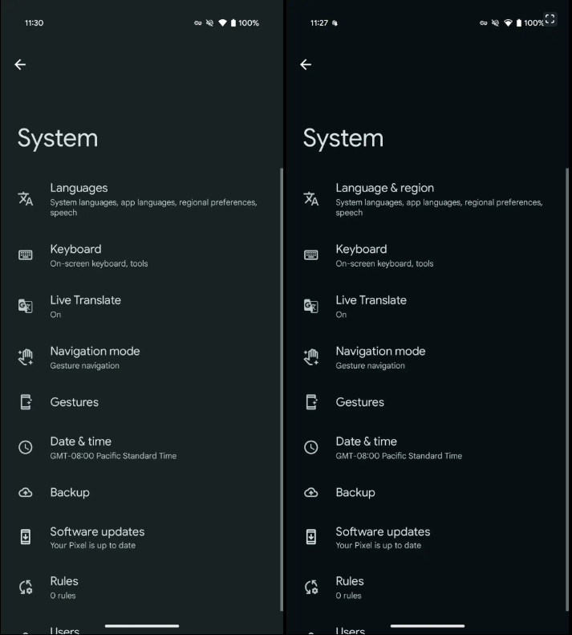The height and width of the screenshot is (635, 572).
Task: Tap the battery icon on left screen
Action: pyautogui.click(x=233, y=22)
